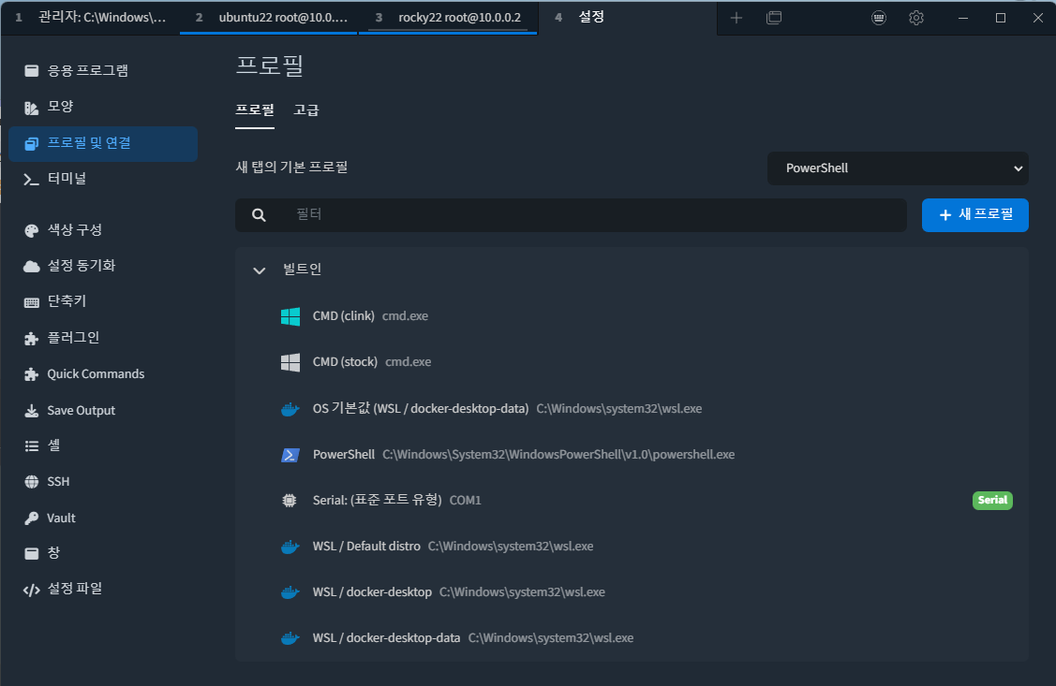1056x686 pixels.
Task: Select the CMD (stock) profile
Action: 632,362
